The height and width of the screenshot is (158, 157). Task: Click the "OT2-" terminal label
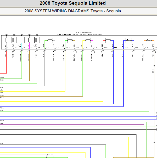point(136,48)
